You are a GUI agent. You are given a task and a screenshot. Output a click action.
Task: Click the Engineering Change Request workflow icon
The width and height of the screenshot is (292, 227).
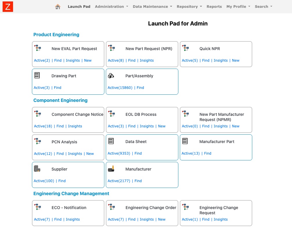(186, 207)
